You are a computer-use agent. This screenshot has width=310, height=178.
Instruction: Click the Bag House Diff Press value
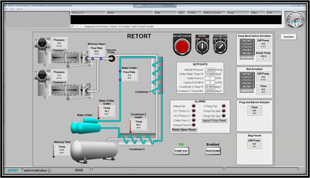[x=254, y=144]
